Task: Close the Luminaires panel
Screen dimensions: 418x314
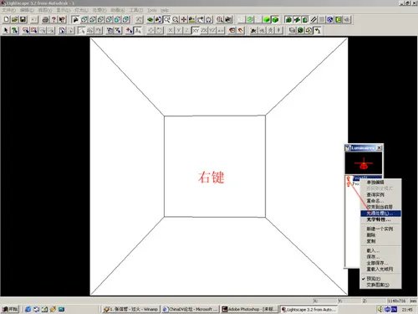Action: 379,147
